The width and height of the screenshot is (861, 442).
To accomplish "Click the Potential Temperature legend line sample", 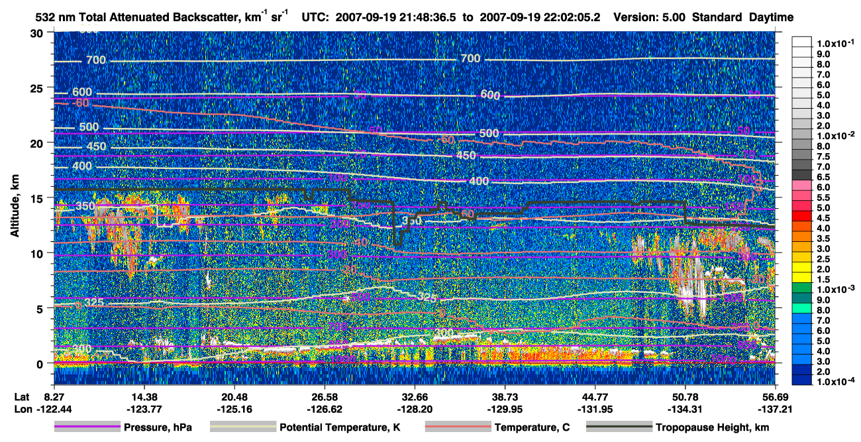I will click(x=243, y=427).
